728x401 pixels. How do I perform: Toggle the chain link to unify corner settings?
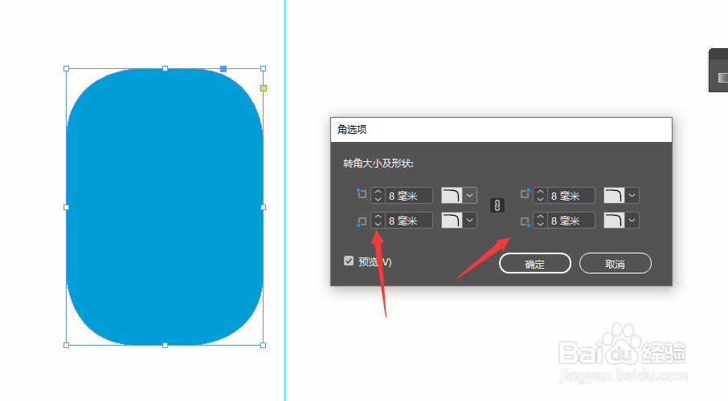point(497,205)
